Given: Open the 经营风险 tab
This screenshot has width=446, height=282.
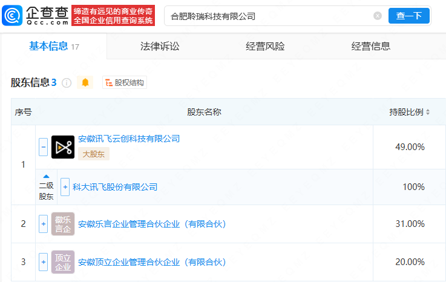Looking at the screenshot, I should (265, 46).
